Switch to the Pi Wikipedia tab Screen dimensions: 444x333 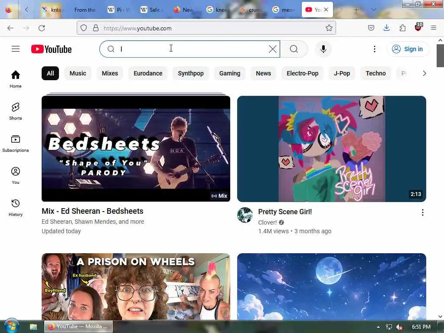pos(118,10)
